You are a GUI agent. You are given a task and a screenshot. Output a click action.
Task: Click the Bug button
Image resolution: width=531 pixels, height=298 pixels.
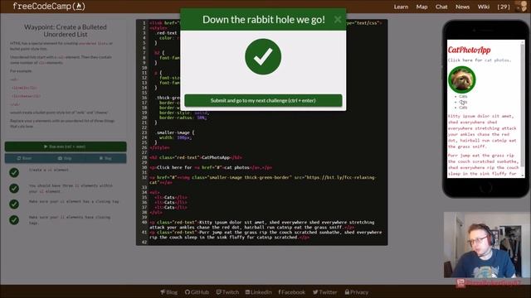(105, 158)
